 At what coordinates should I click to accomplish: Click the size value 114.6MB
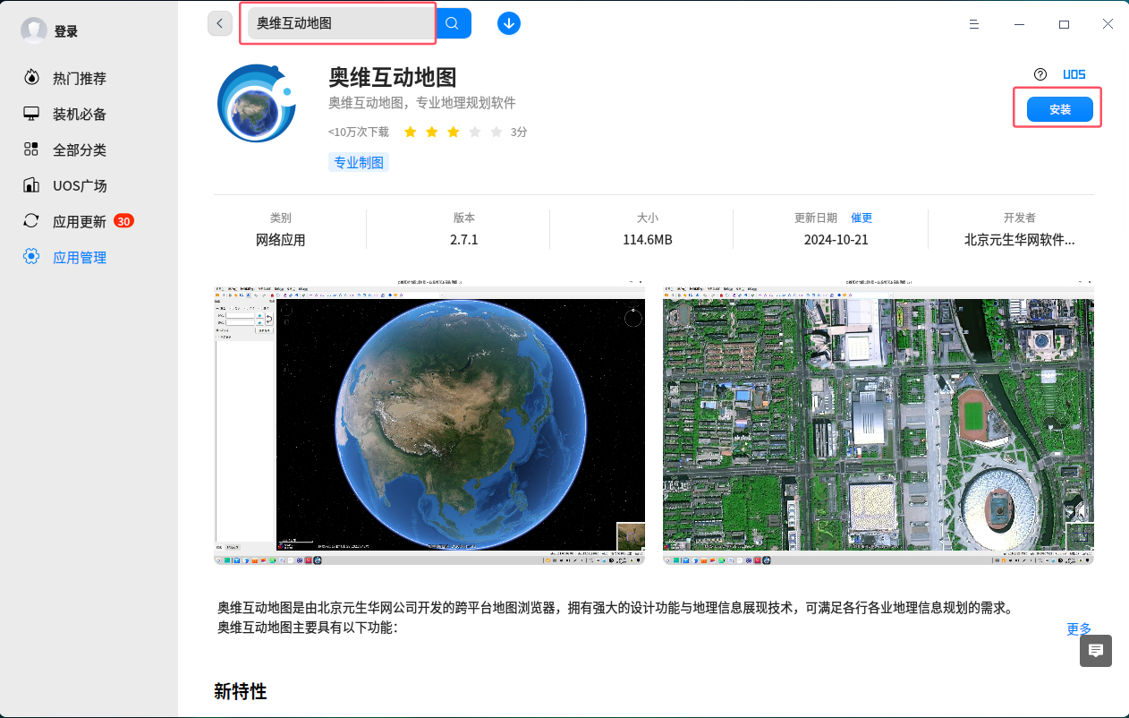pyautogui.click(x=648, y=240)
